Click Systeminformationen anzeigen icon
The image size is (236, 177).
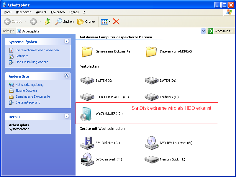[11, 50]
